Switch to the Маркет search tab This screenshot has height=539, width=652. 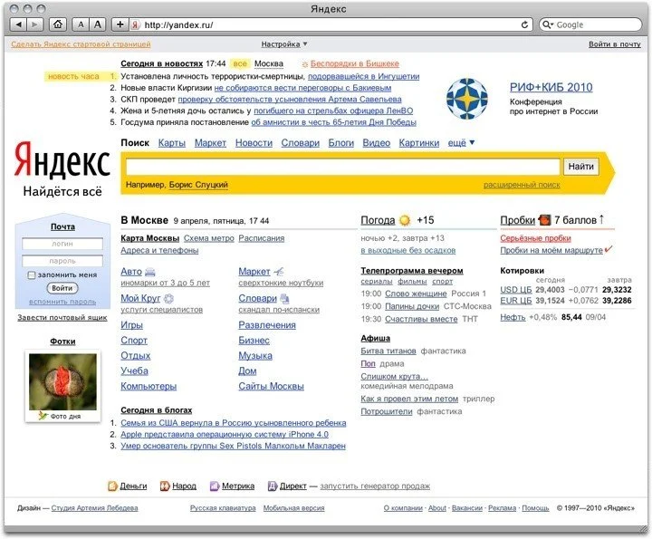(x=210, y=142)
